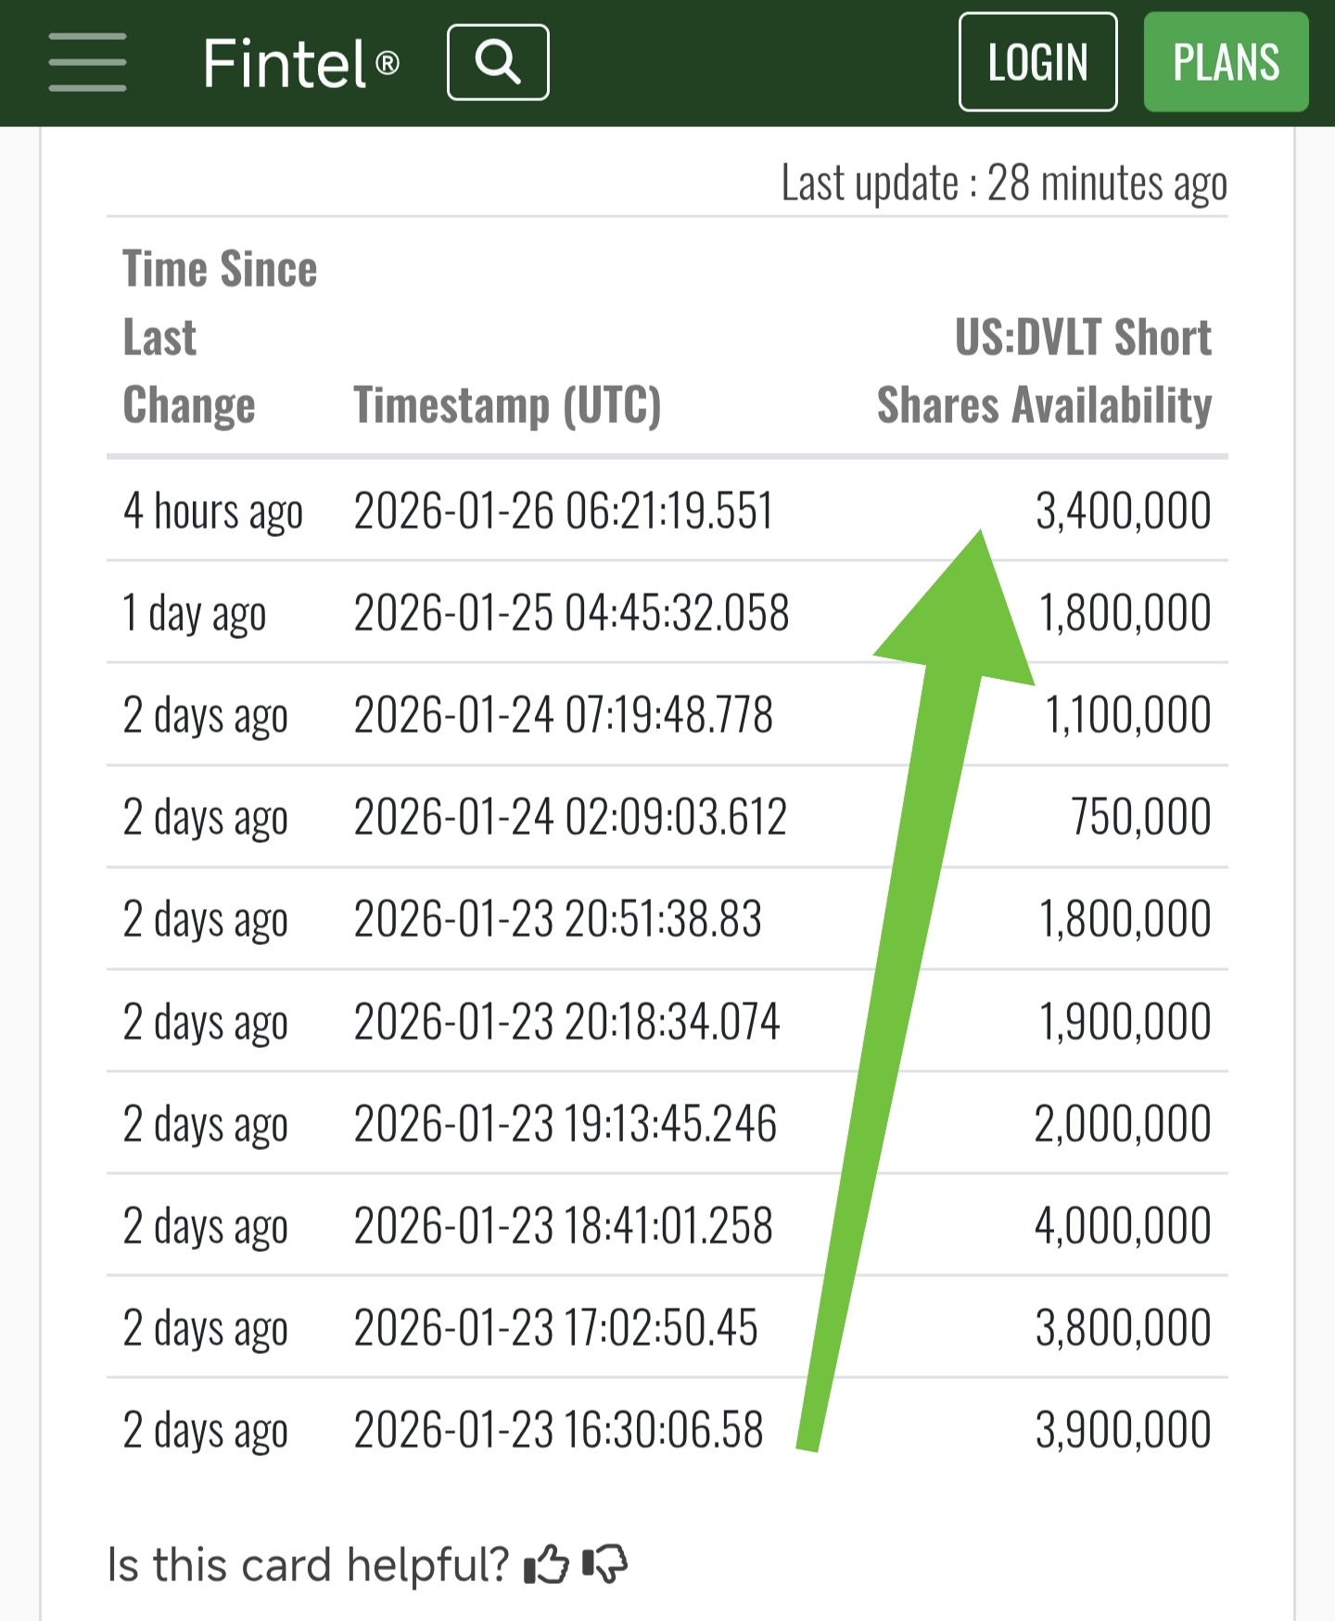Click the 1 day ago row

click(667, 613)
